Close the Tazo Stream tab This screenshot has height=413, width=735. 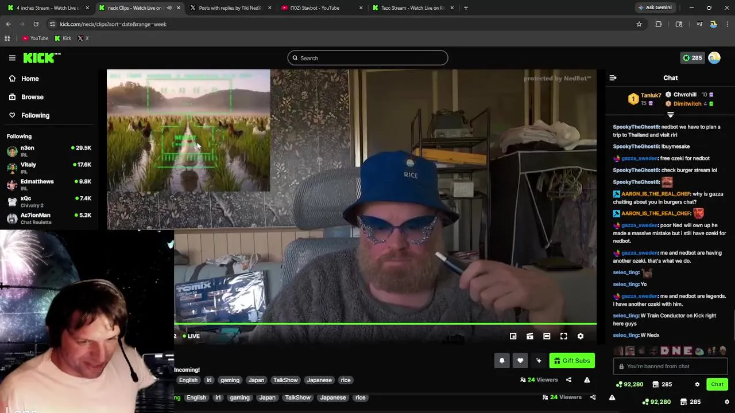point(452,8)
